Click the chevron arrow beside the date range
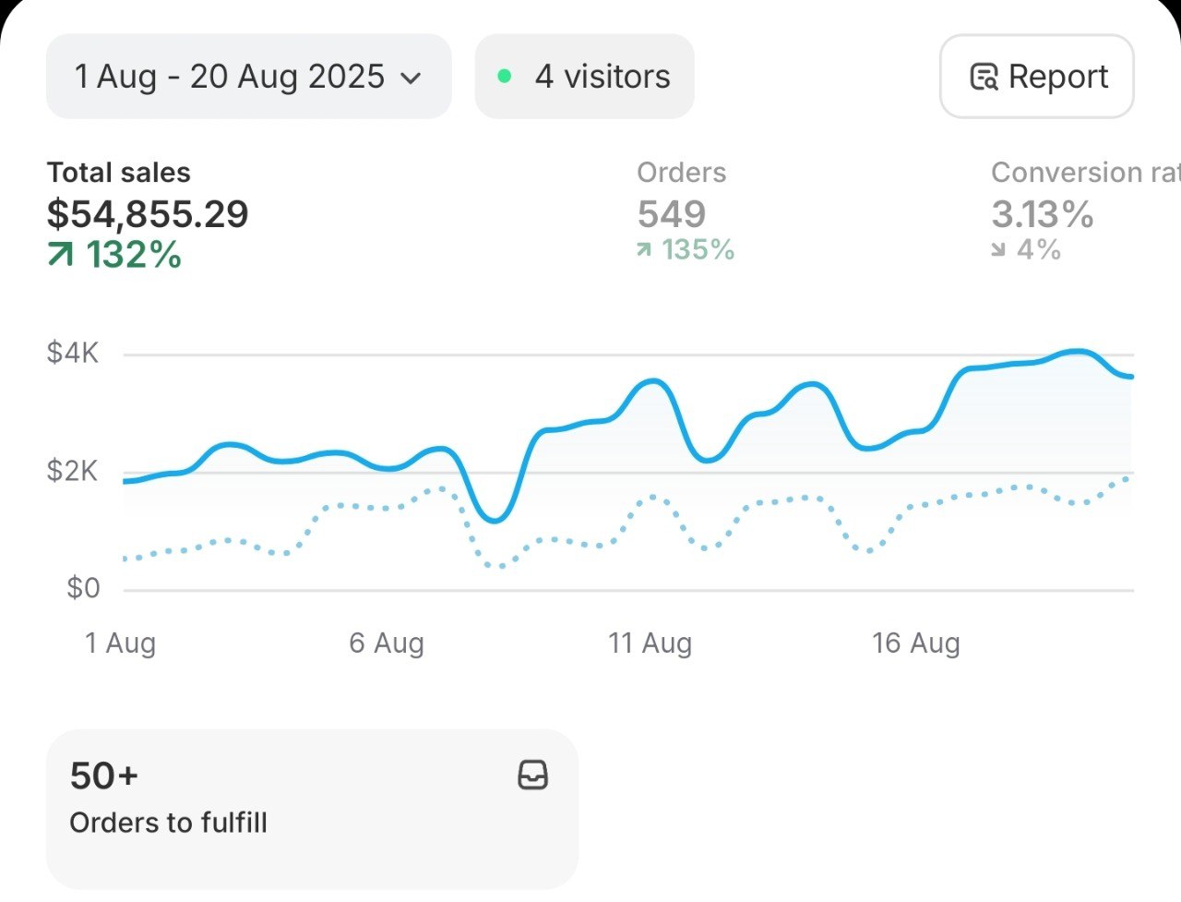Screen dimensions: 1181x902 click(412, 78)
